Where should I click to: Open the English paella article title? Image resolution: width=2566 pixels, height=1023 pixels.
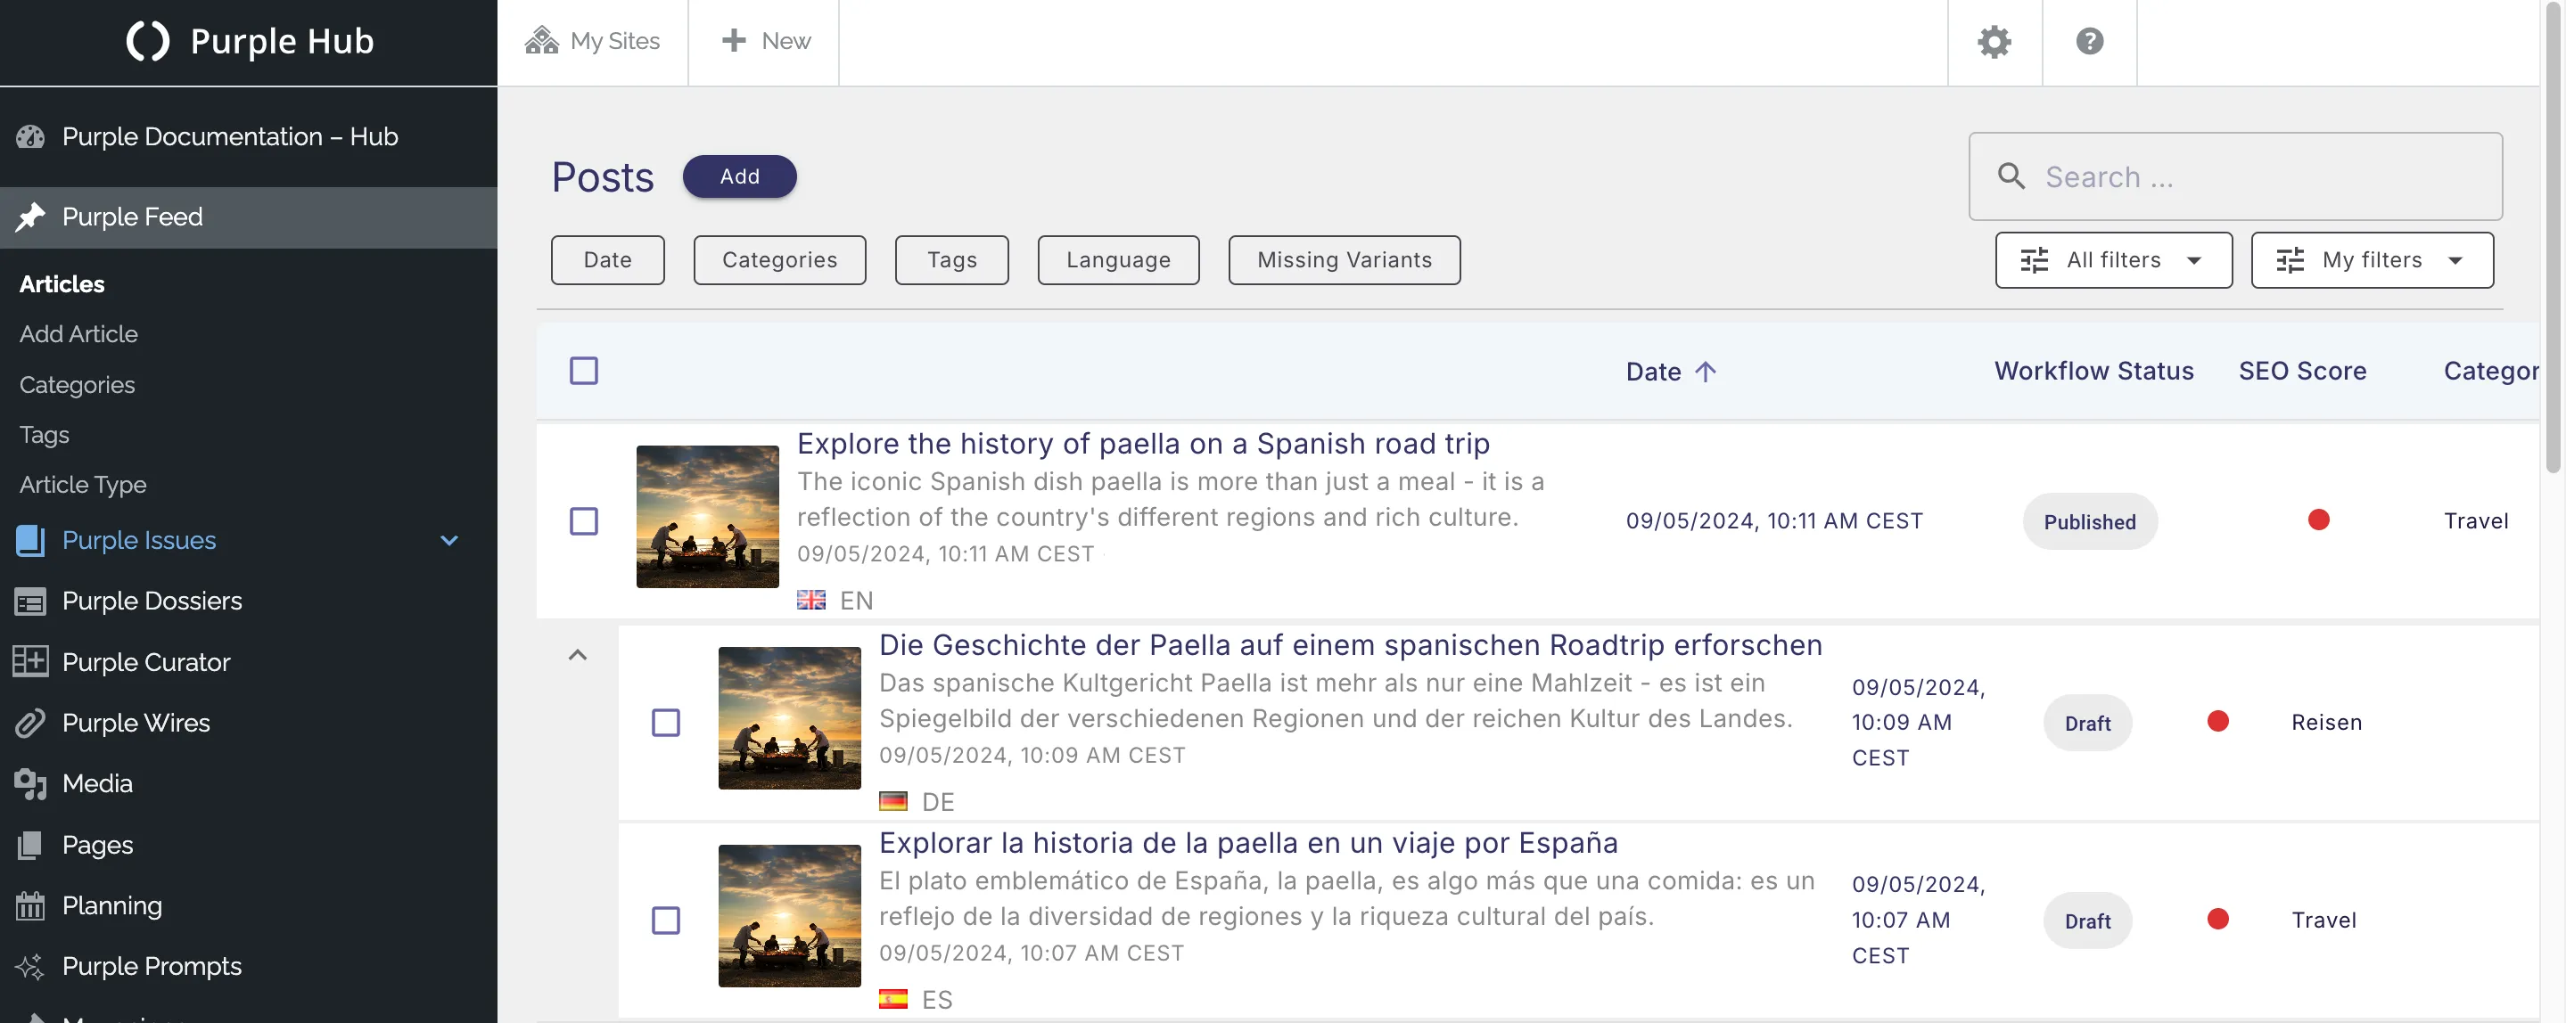pyautogui.click(x=1142, y=444)
